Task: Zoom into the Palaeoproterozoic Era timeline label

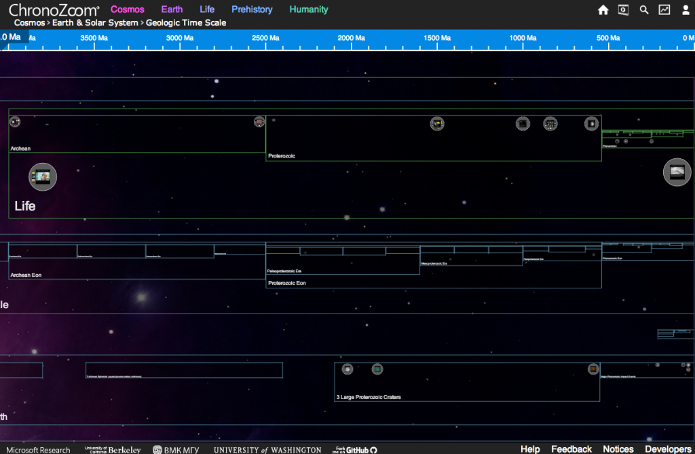Action: point(284,271)
